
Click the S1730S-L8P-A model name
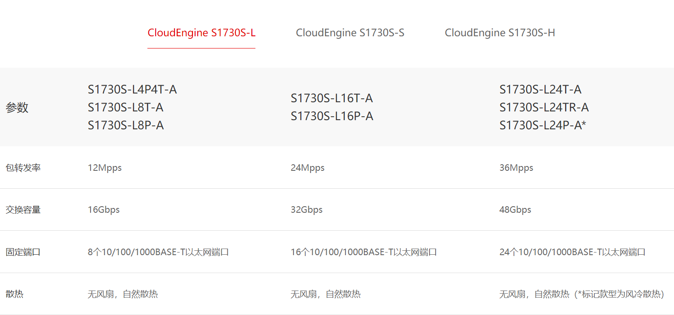point(126,125)
